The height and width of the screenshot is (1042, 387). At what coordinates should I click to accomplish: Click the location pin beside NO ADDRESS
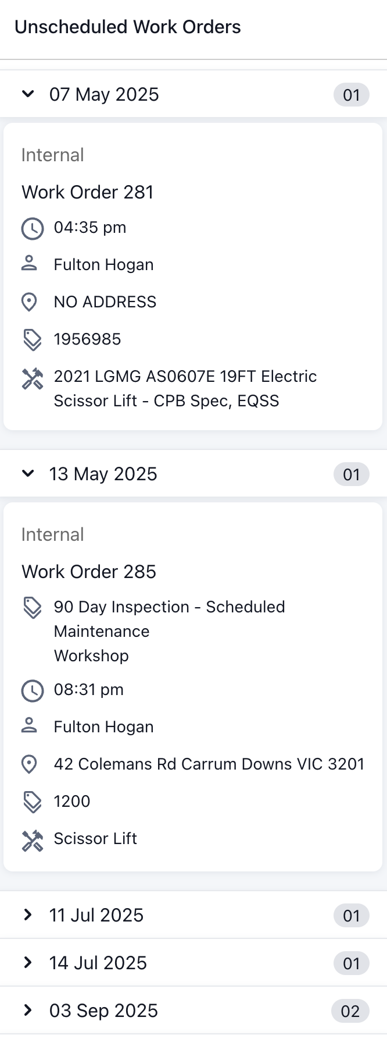pyautogui.click(x=29, y=302)
